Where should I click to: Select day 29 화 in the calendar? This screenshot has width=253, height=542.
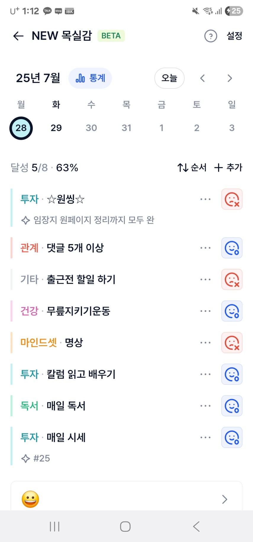pyautogui.click(x=56, y=128)
